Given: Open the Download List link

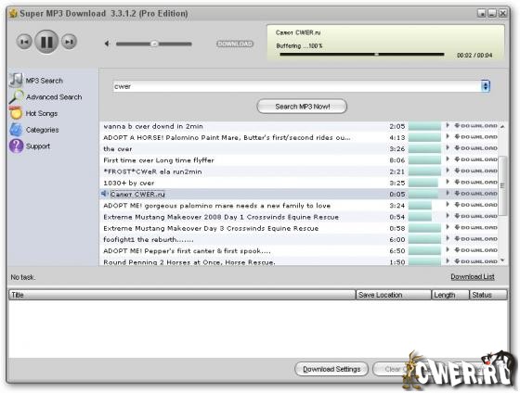Looking at the screenshot, I should [473, 277].
